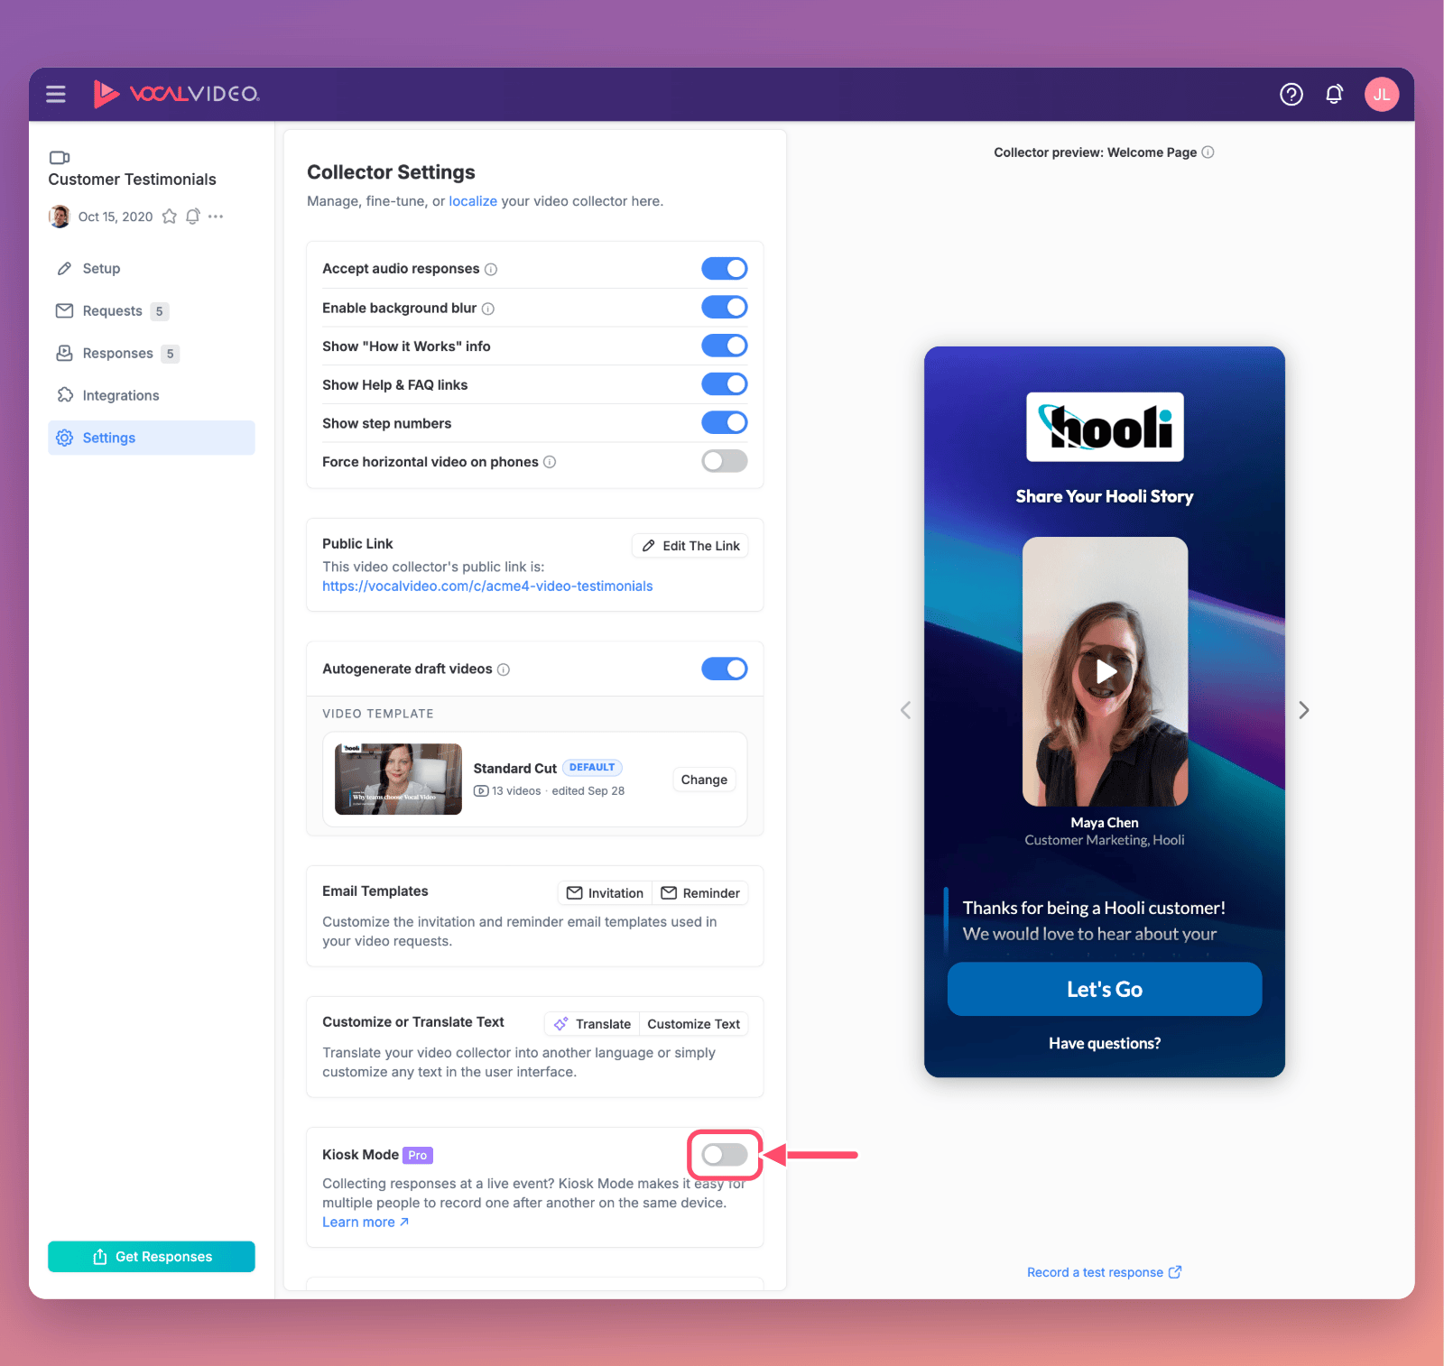Open Responses in the sidebar
The height and width of the screenshot is (1366, 1444).
(152, 354)
